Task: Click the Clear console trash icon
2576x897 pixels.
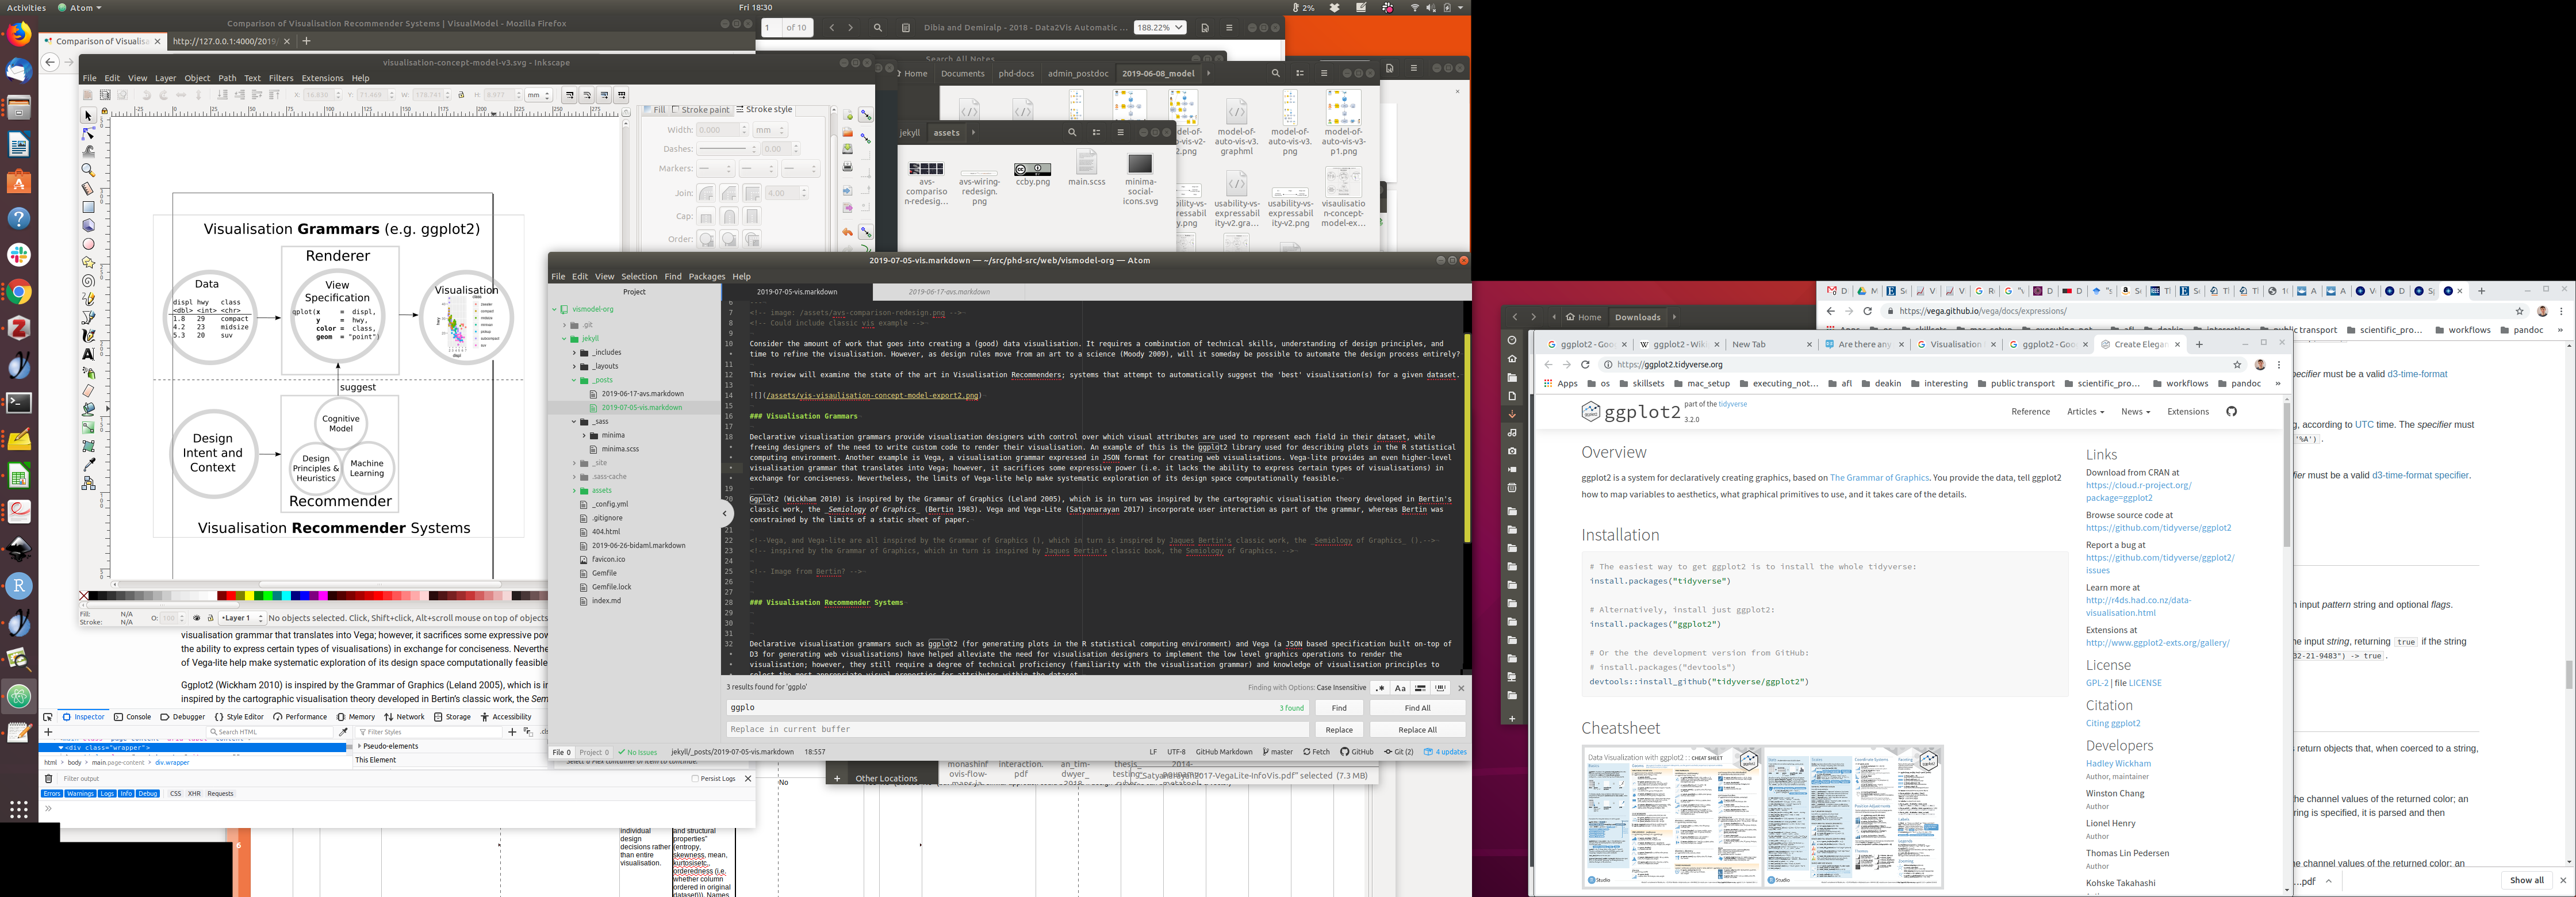Action: (48, 778)
